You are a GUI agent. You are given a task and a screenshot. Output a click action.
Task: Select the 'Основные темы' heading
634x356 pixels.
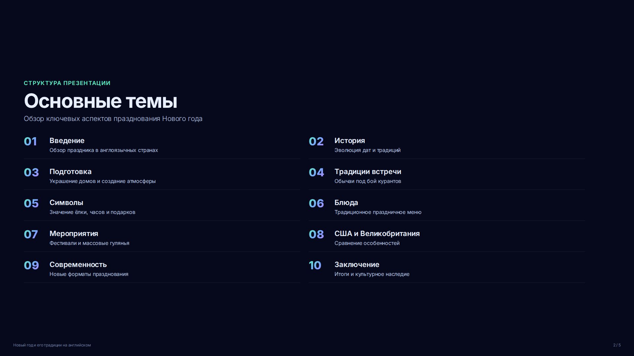click(101, 101)
